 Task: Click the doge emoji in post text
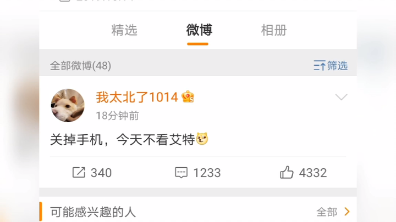pyautogui.click(x=202, y=139)
